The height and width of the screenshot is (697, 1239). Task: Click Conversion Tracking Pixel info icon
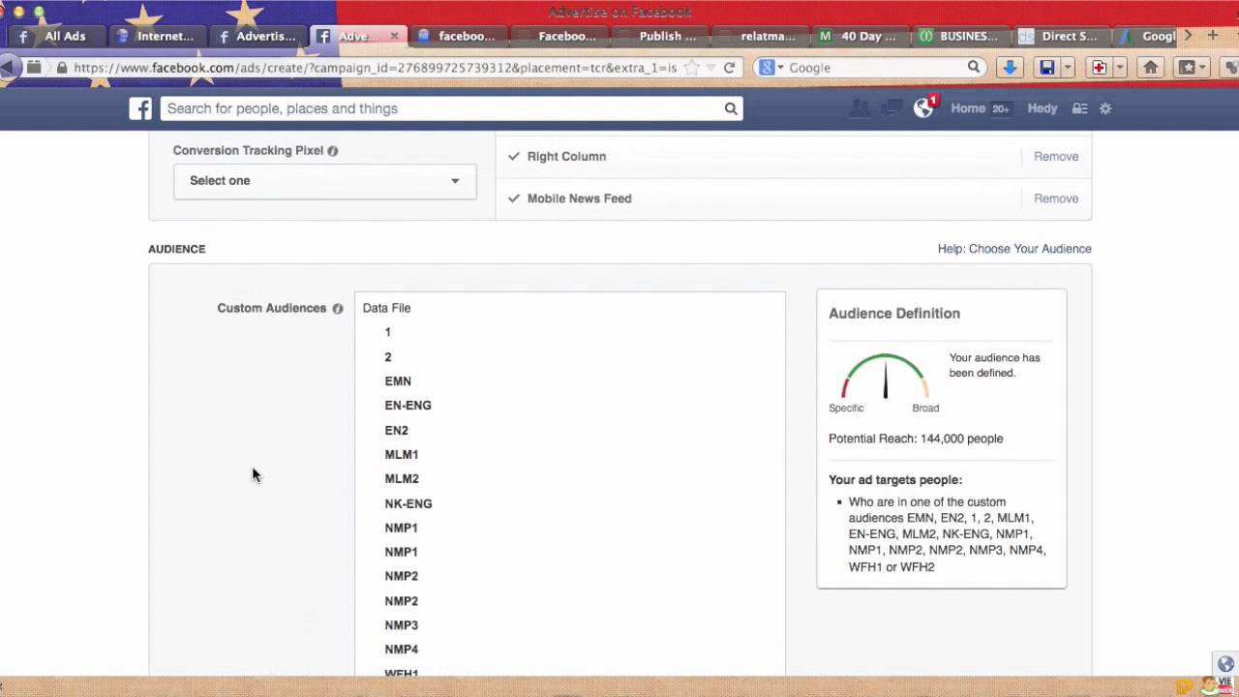coord(333,151)
